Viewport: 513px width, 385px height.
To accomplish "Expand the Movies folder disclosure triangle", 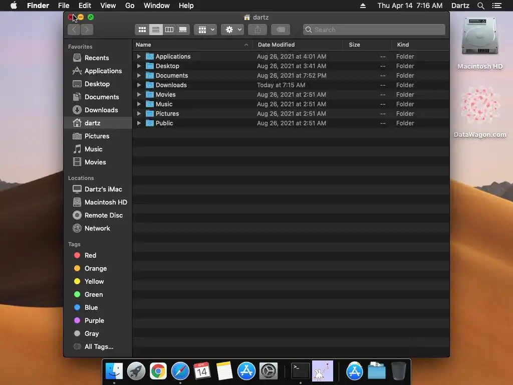I will point(139,94).
